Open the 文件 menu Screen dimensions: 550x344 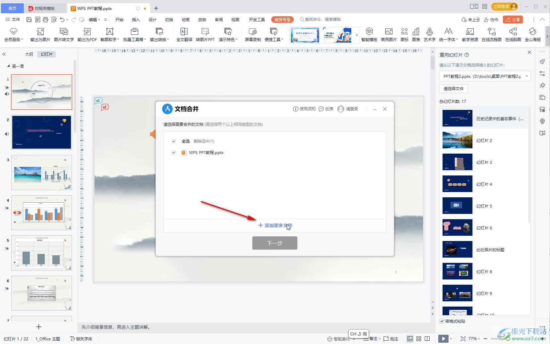point(13,20)
